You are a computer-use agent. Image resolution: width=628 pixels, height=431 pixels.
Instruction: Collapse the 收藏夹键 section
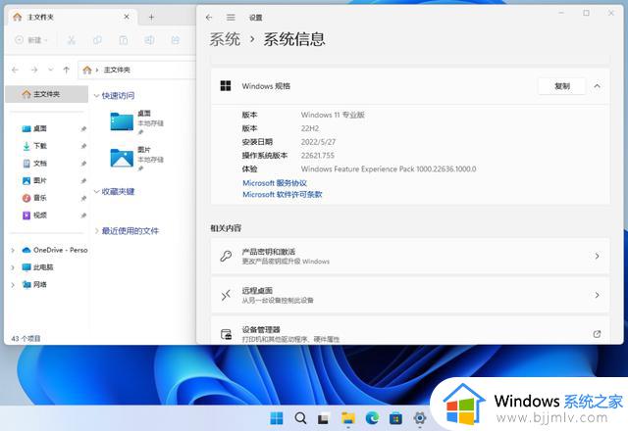(96, 192)
